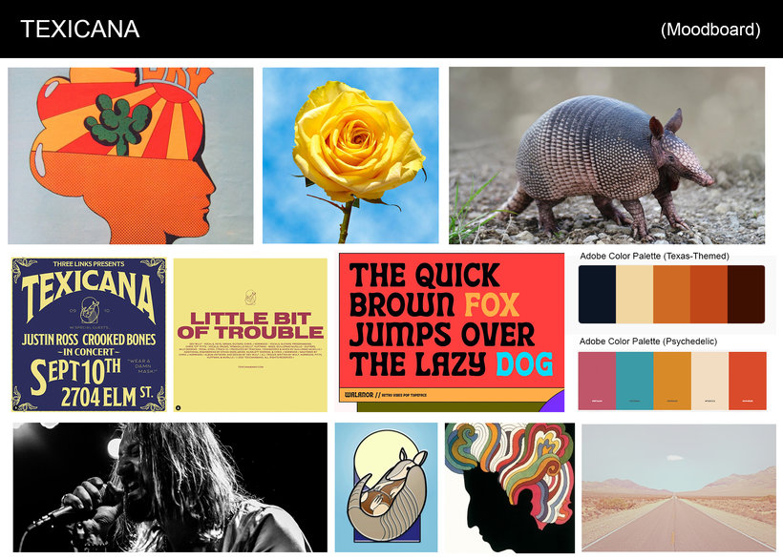Click the psychedelic hair silhouette poster
Image resolution: width=783 pixels, height=559 pixels.
click(x=510, y=487)
